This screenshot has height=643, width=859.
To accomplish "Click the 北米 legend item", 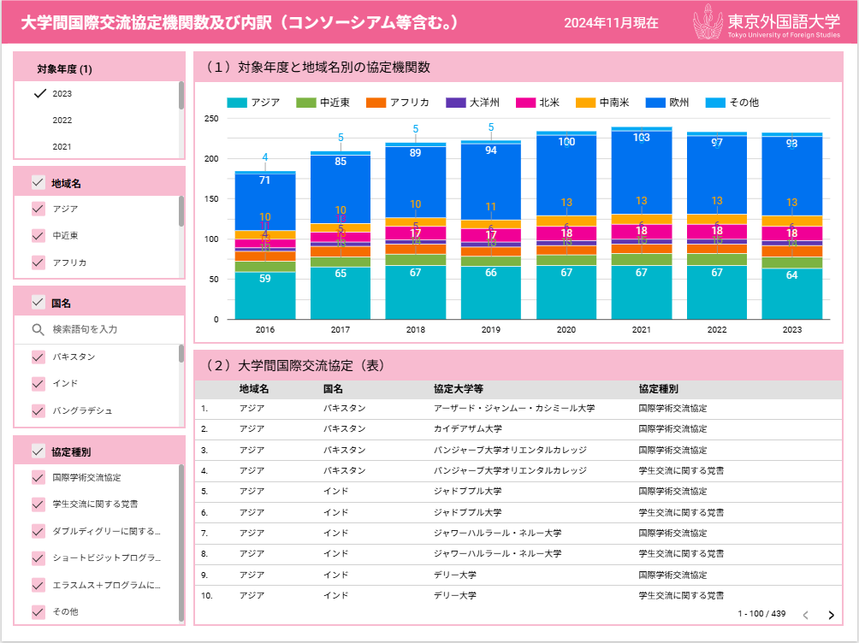I will click(x=537, y=103).
